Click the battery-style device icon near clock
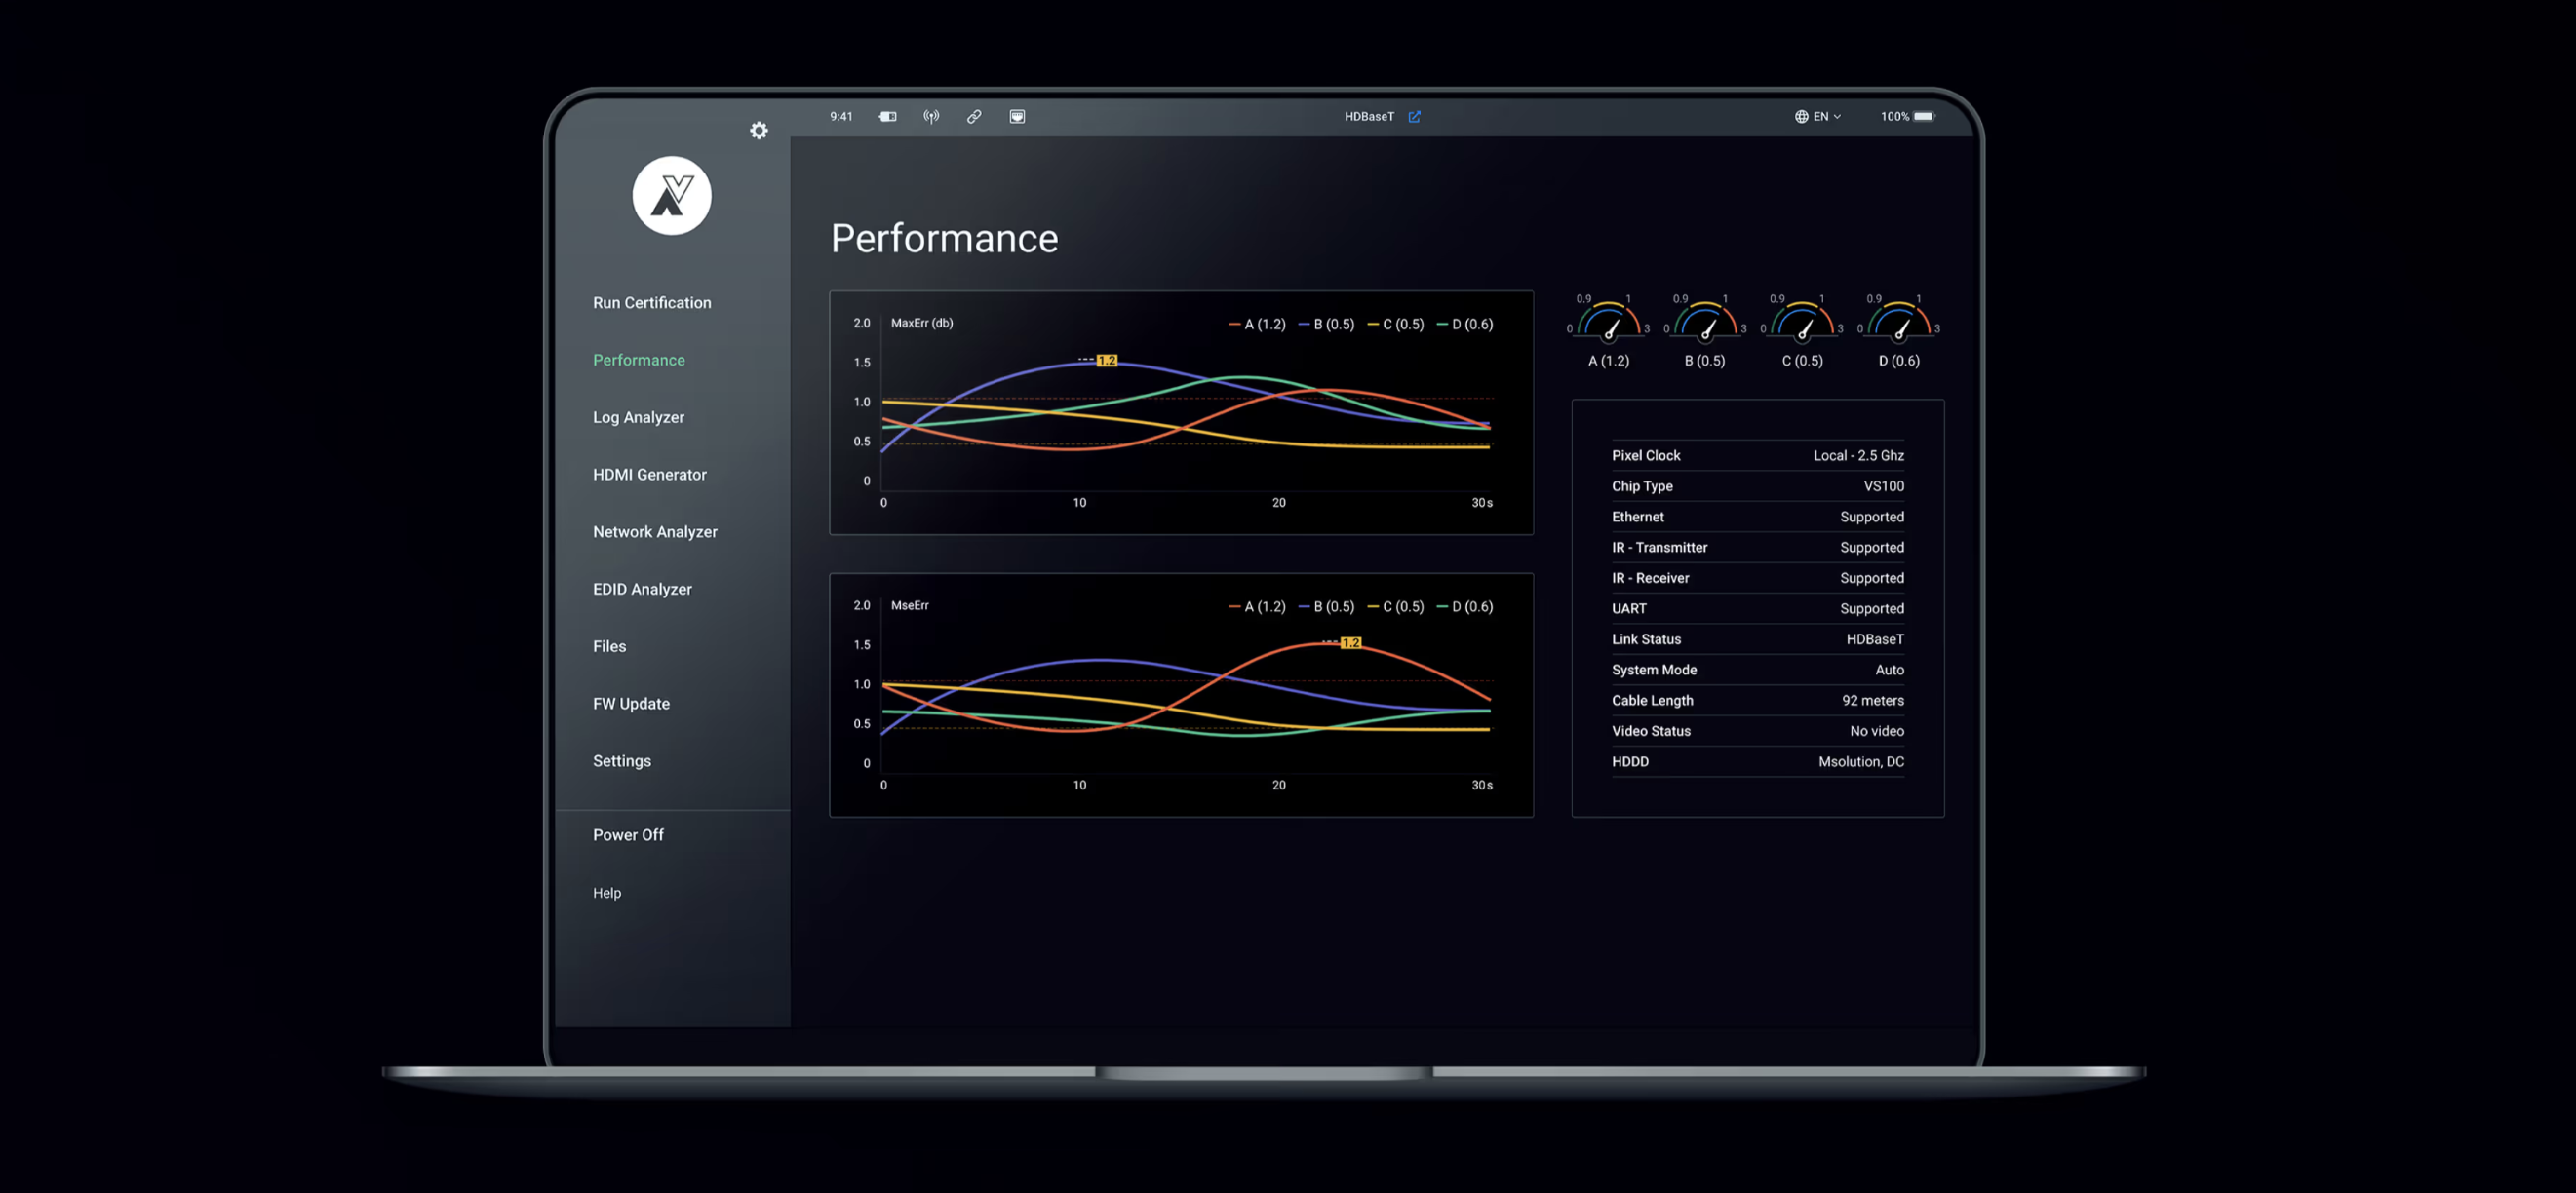Viewport: 2576px width, 1193px height. pos(888,116)
